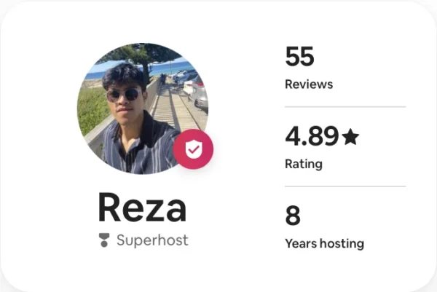Click the red verified shield badge
The width and height of the screenshot is (437, 292).
click(193, 149)
